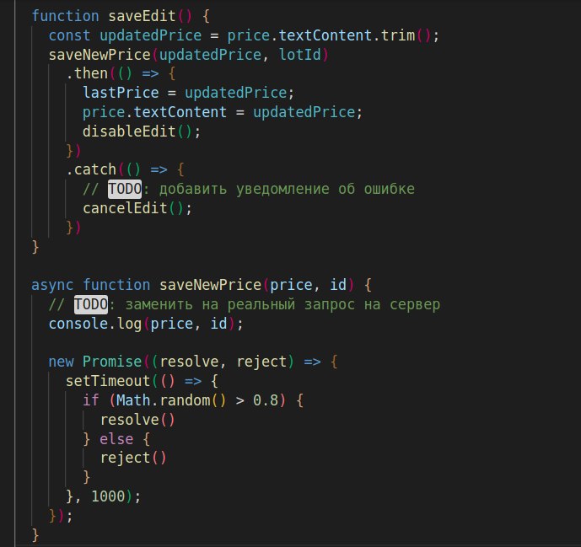Click the 'const' keyword
The image size is (581, 547).
tap(69, 35)
